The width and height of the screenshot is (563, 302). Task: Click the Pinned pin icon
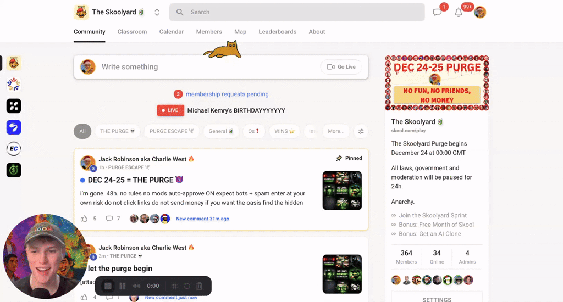(339, 158)
